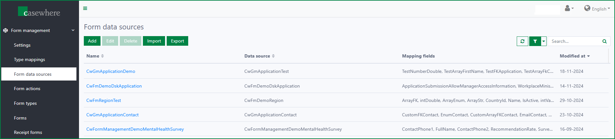Select the CwFmDemoDskApplication data source cell

[x=272, y=86]
